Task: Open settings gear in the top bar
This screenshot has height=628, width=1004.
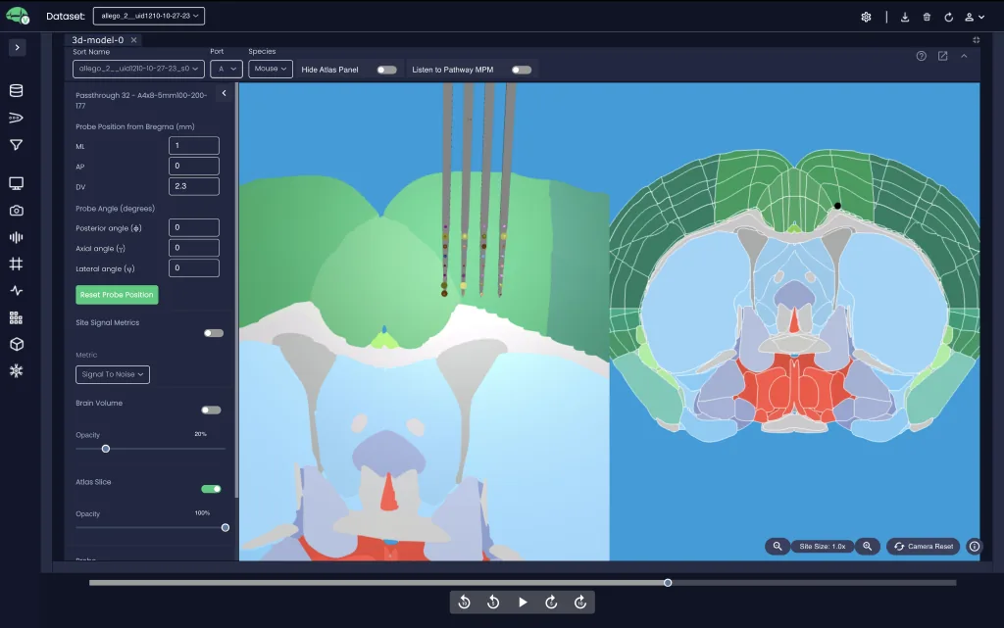Action: [866, 18]
